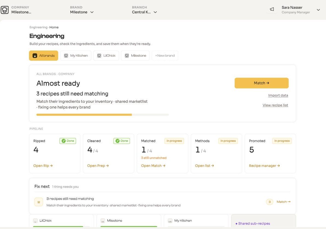The width and height of the screenshot is (326, 229).
Task: Open Match from the Matched card
Action: coord(153,166)
